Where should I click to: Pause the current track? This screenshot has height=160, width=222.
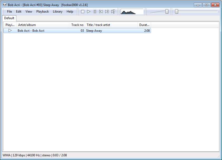point(95,12)
